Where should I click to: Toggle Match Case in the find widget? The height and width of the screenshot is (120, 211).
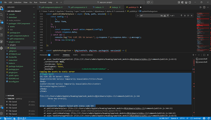coord(161,16)
